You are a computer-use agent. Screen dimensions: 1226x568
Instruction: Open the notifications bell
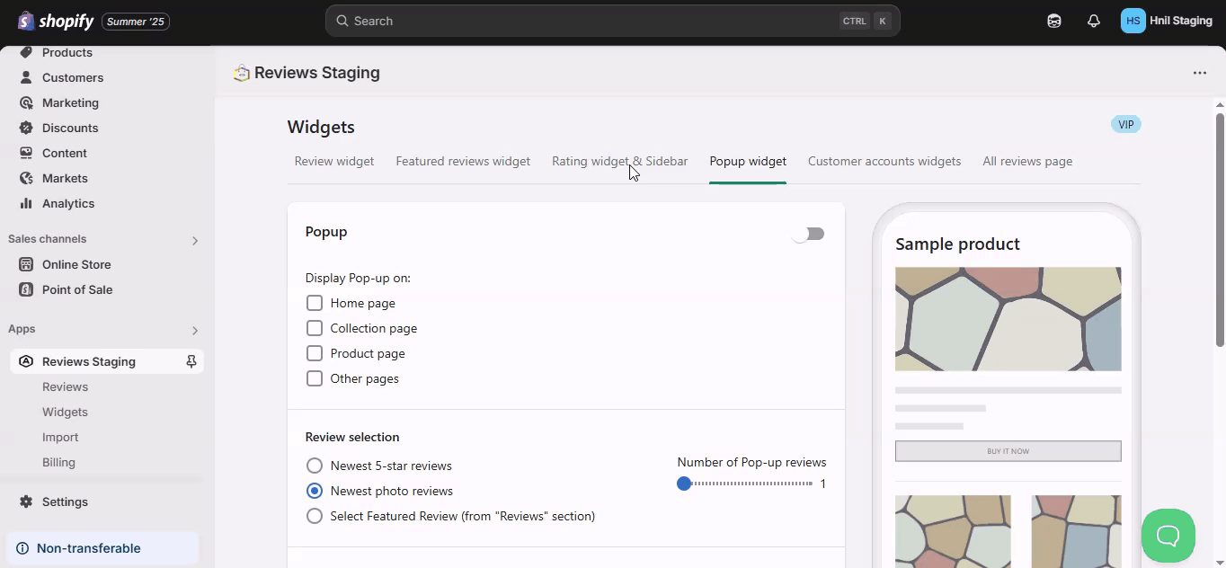[x=1094, y=21]
